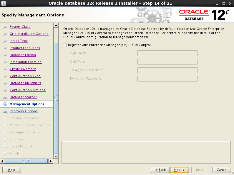Click the Configuration Type step bullet
The image size is (234, 175).
tap(5, 76)
